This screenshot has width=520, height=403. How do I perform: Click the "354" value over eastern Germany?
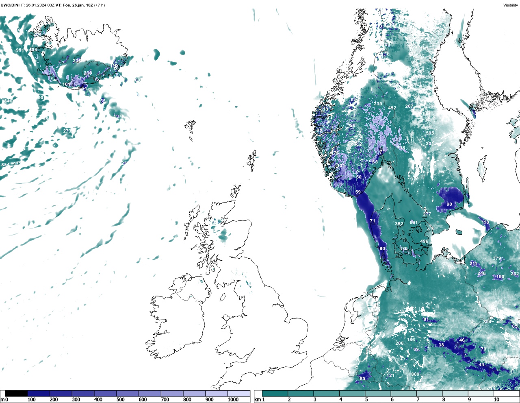[x=487, y=322]
